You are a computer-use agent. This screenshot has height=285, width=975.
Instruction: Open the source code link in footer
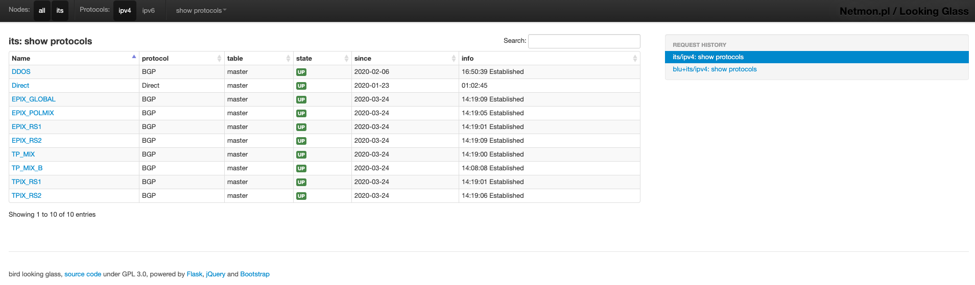click(83, 274)
